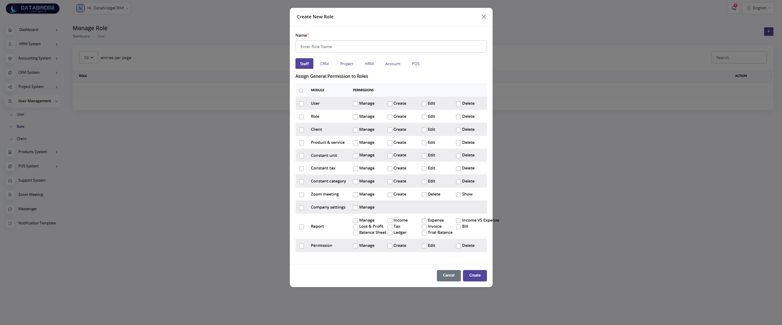Click the Products System cart icon

click(x=10, y=152)
